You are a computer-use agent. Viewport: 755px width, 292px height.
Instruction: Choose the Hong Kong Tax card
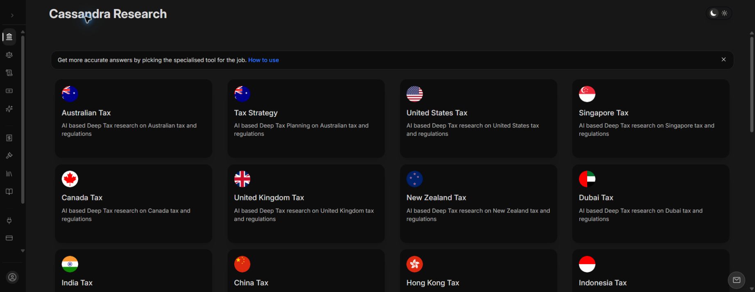(x=478, y=271)
